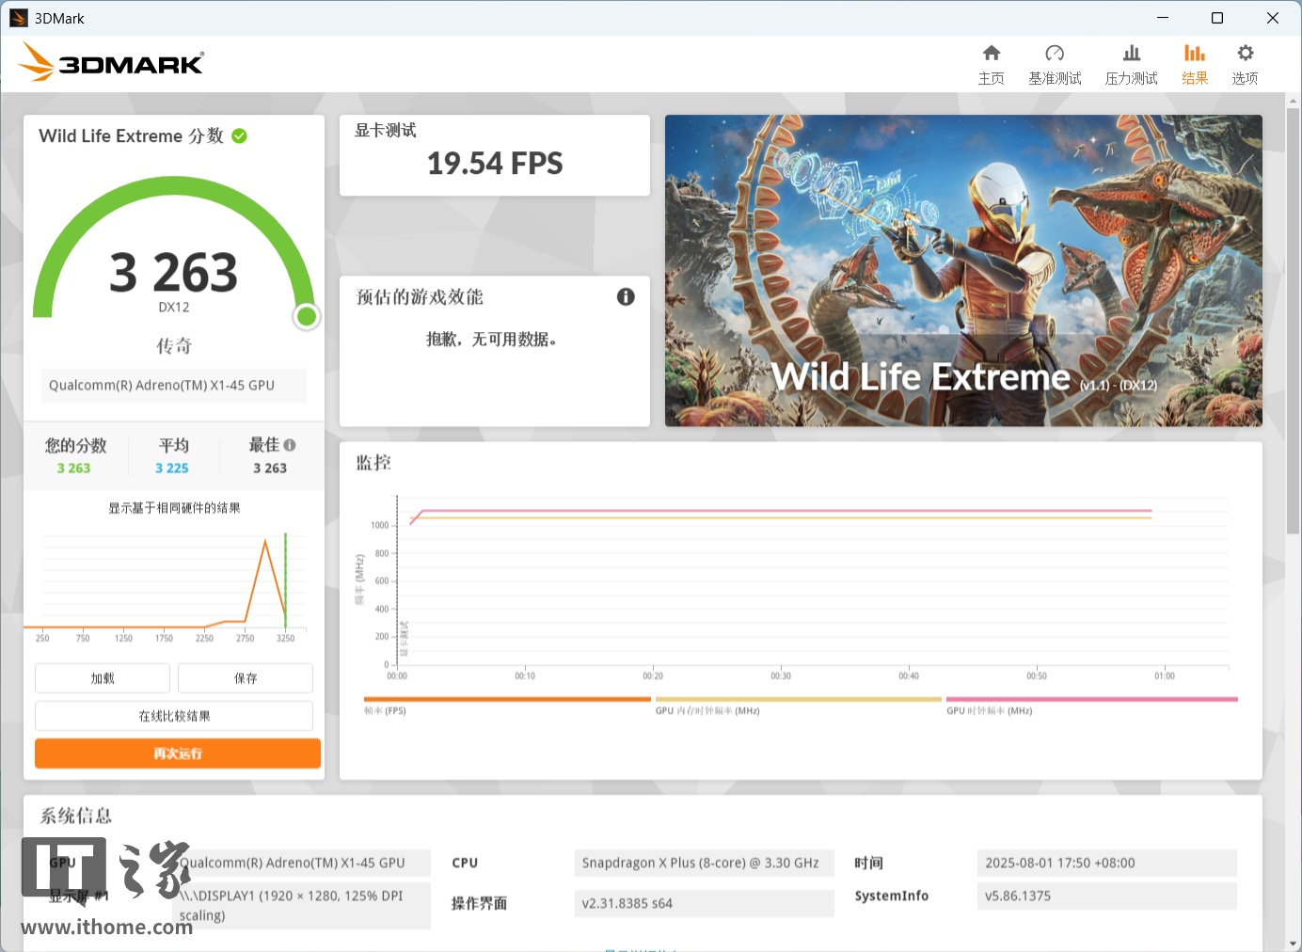Click the Wild Life Extreme banner image
1302x952 pixels.
point(963,271)
